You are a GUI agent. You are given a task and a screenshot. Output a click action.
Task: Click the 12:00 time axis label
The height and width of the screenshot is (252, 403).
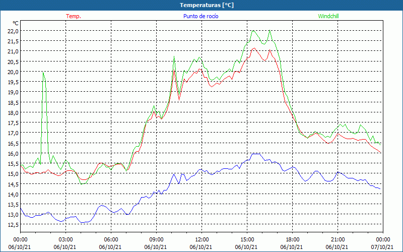(202, 240)
